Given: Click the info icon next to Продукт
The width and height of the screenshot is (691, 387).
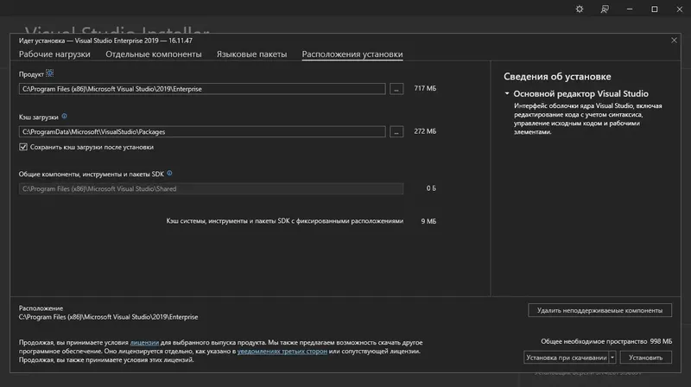Looking at the screenshot, I should (x=50, y=73).
